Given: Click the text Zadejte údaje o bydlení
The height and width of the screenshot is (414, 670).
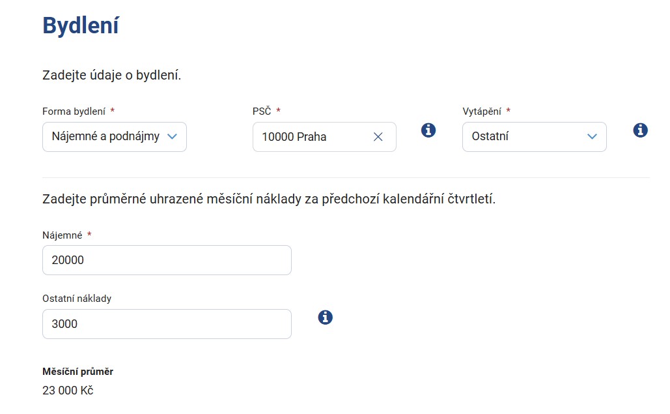Looking at the screenshot, I should [111, 75].
